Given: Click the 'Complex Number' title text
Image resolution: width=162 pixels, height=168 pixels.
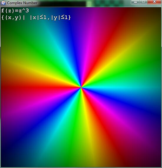Looking at the screenshot, I should [x=22, y=3].
